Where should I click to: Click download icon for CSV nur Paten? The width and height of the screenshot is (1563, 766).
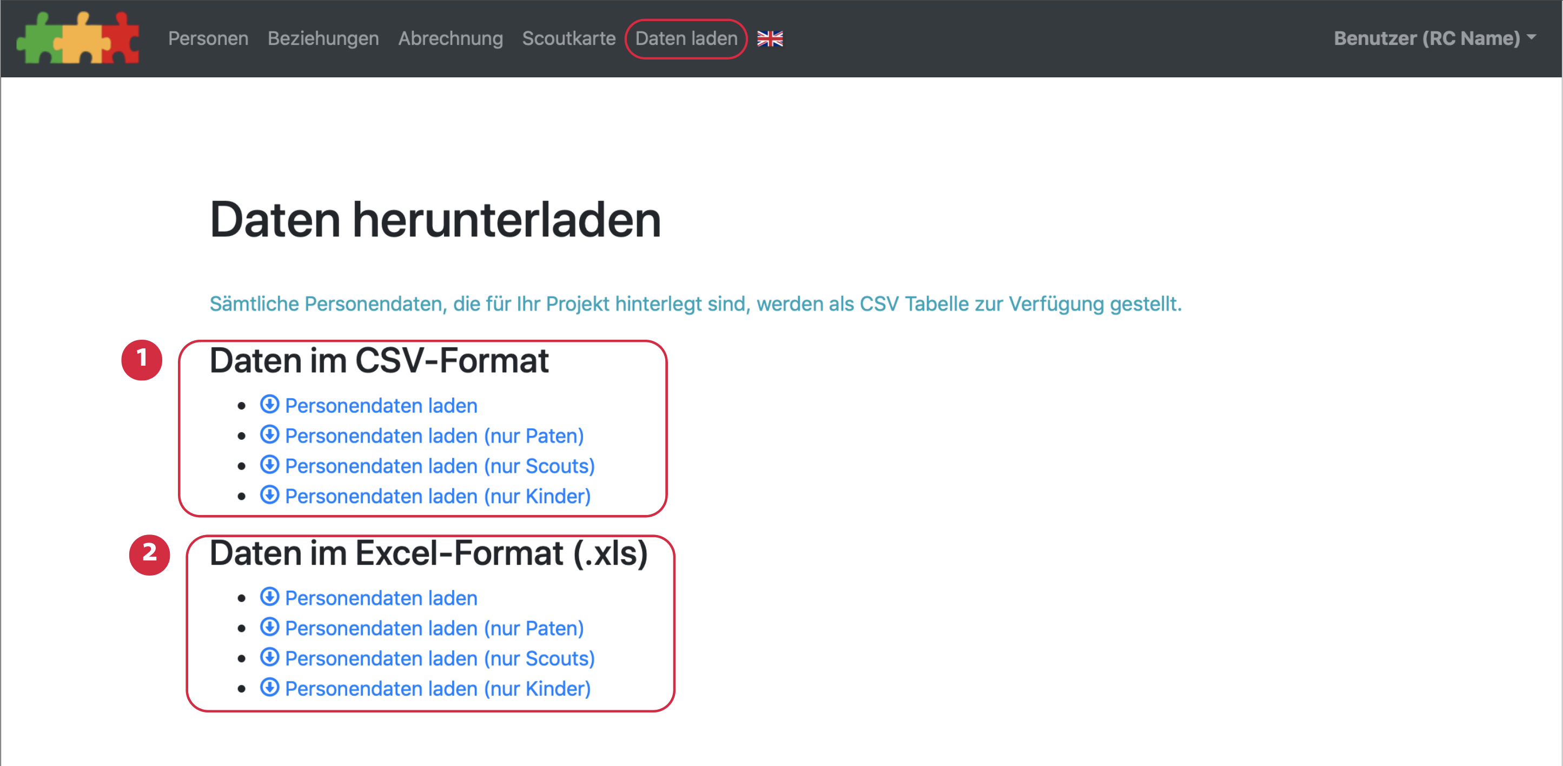[x=269, y=434]
